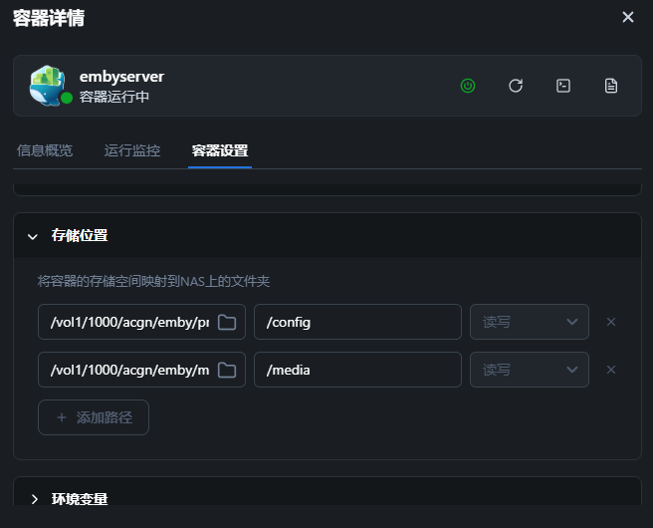Open 读写 permission dropdown for /config
The image size is (653, 528).
530,322
